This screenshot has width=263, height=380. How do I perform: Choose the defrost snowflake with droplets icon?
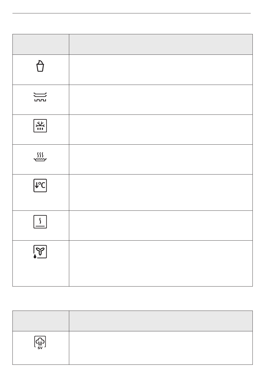click(40, 126)
